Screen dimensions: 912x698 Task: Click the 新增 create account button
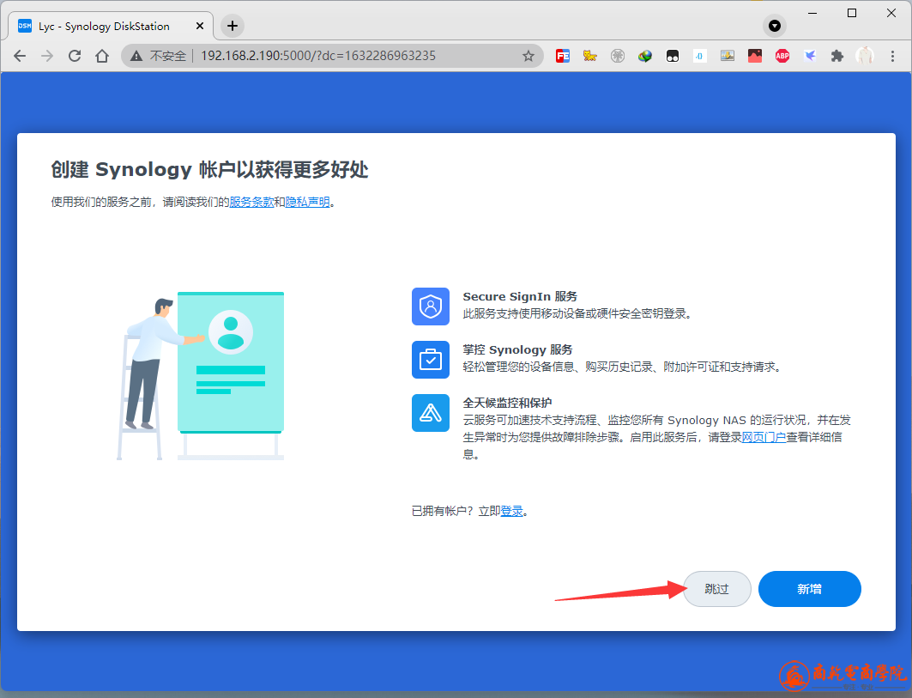[810, 589]
